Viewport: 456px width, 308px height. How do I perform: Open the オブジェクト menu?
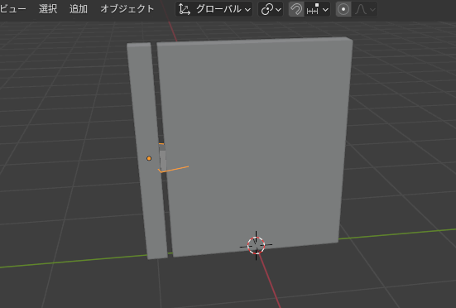click(x=127, y=9)
